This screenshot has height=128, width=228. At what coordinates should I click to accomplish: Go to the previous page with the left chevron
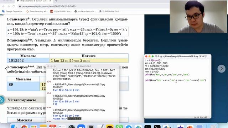click(x=6, y=69)
